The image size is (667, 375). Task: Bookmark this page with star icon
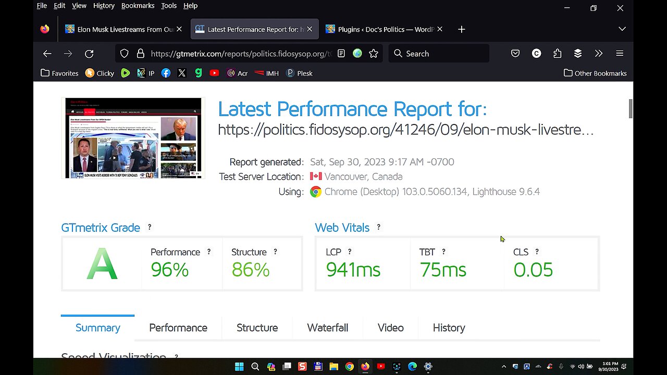pos(374,54)
